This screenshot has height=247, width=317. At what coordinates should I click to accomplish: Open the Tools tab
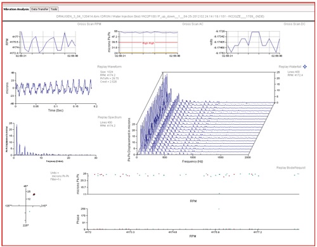(54, 9)
